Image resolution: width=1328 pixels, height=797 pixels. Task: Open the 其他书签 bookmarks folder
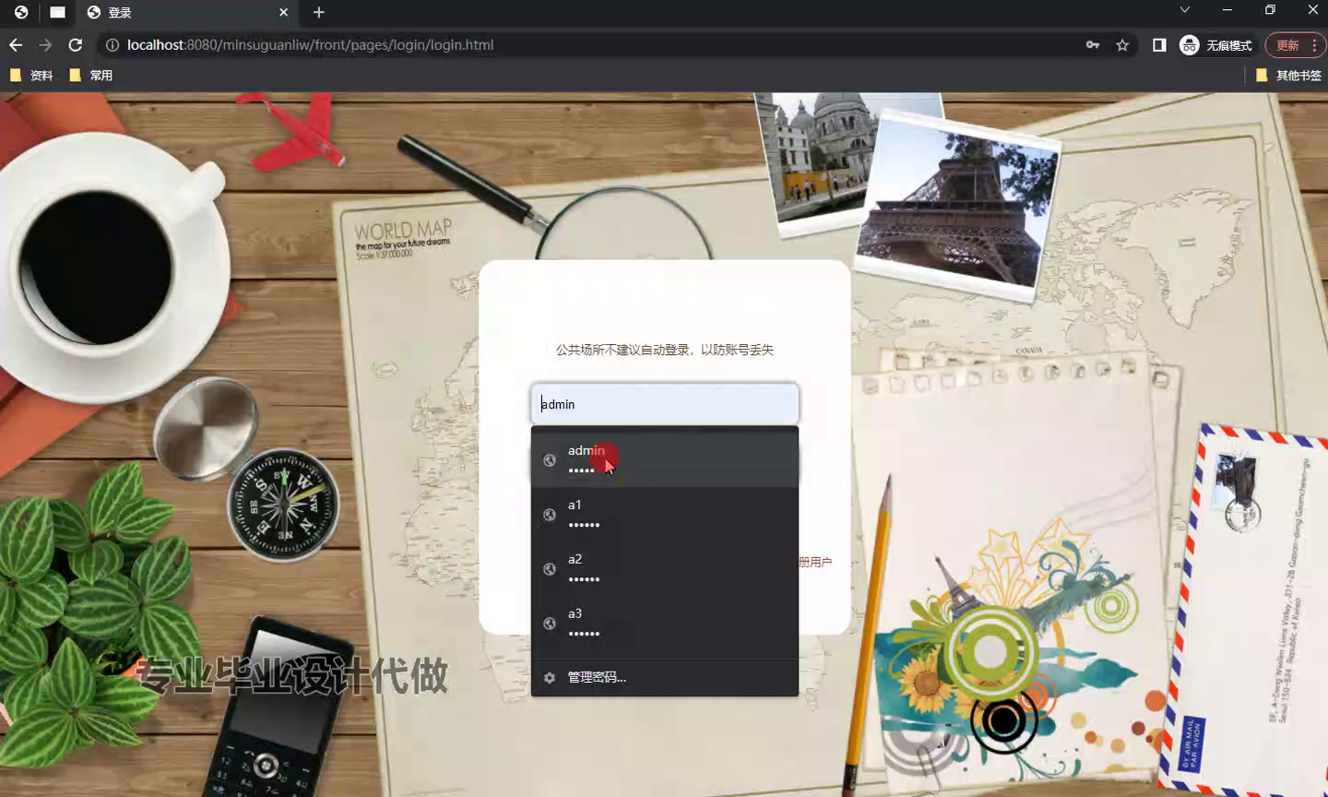click(1288, 76)
